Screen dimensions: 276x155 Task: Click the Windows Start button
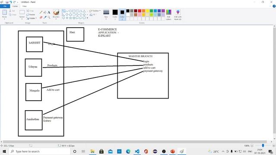point(4,151)
